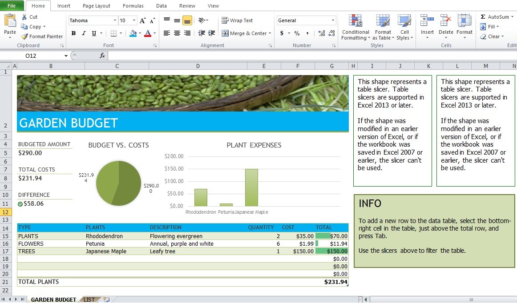Viewport: 517px width, 303px height.
Task: Click the Copy icon
Action: (x=24, y=27)
